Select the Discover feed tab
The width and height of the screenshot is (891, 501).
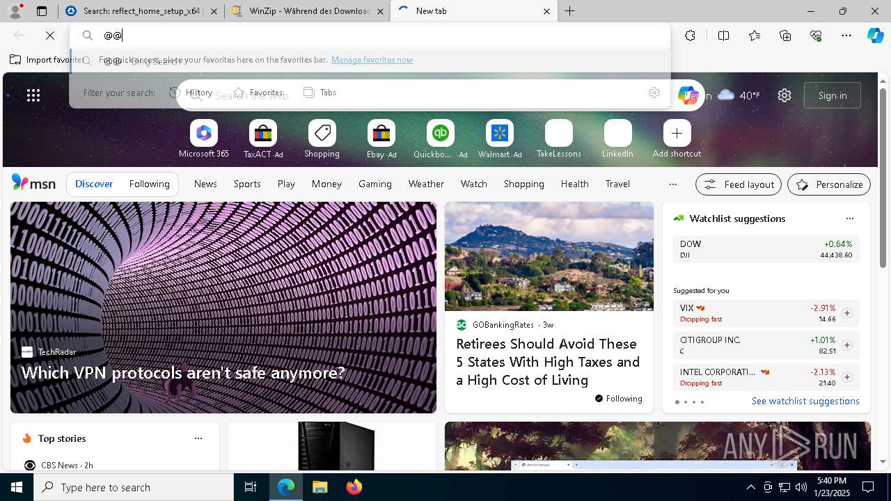click(x=94, y=184)
